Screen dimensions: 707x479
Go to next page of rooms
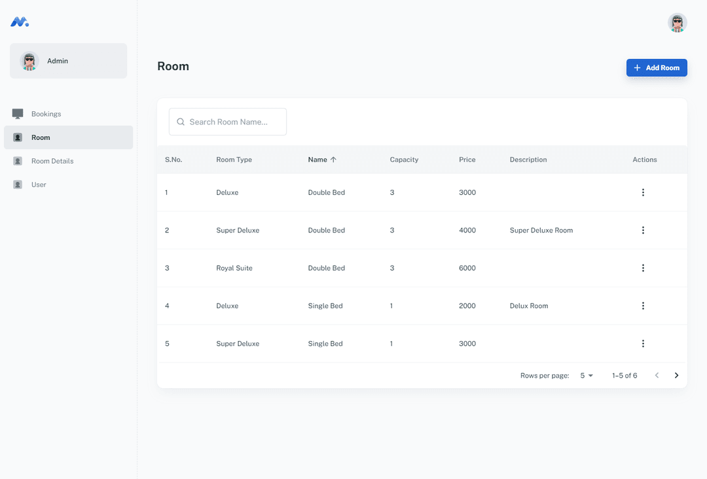click(x=676, y=376)
